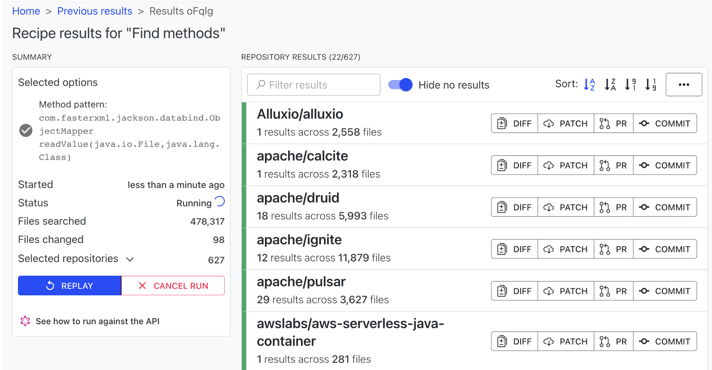This screenshot has width=712, height=370.
Task: Download PATCH for apache/calcite
Action: [565, 165]
